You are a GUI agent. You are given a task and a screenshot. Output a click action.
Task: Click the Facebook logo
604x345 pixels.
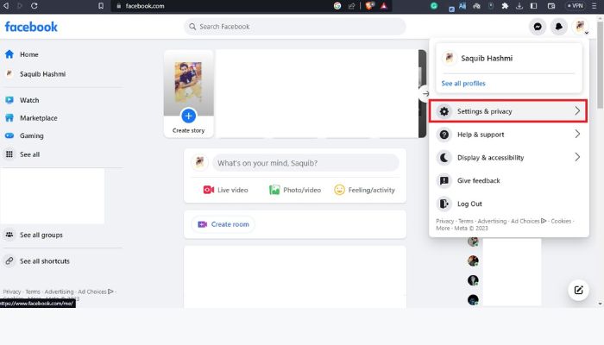coord(31,27)
